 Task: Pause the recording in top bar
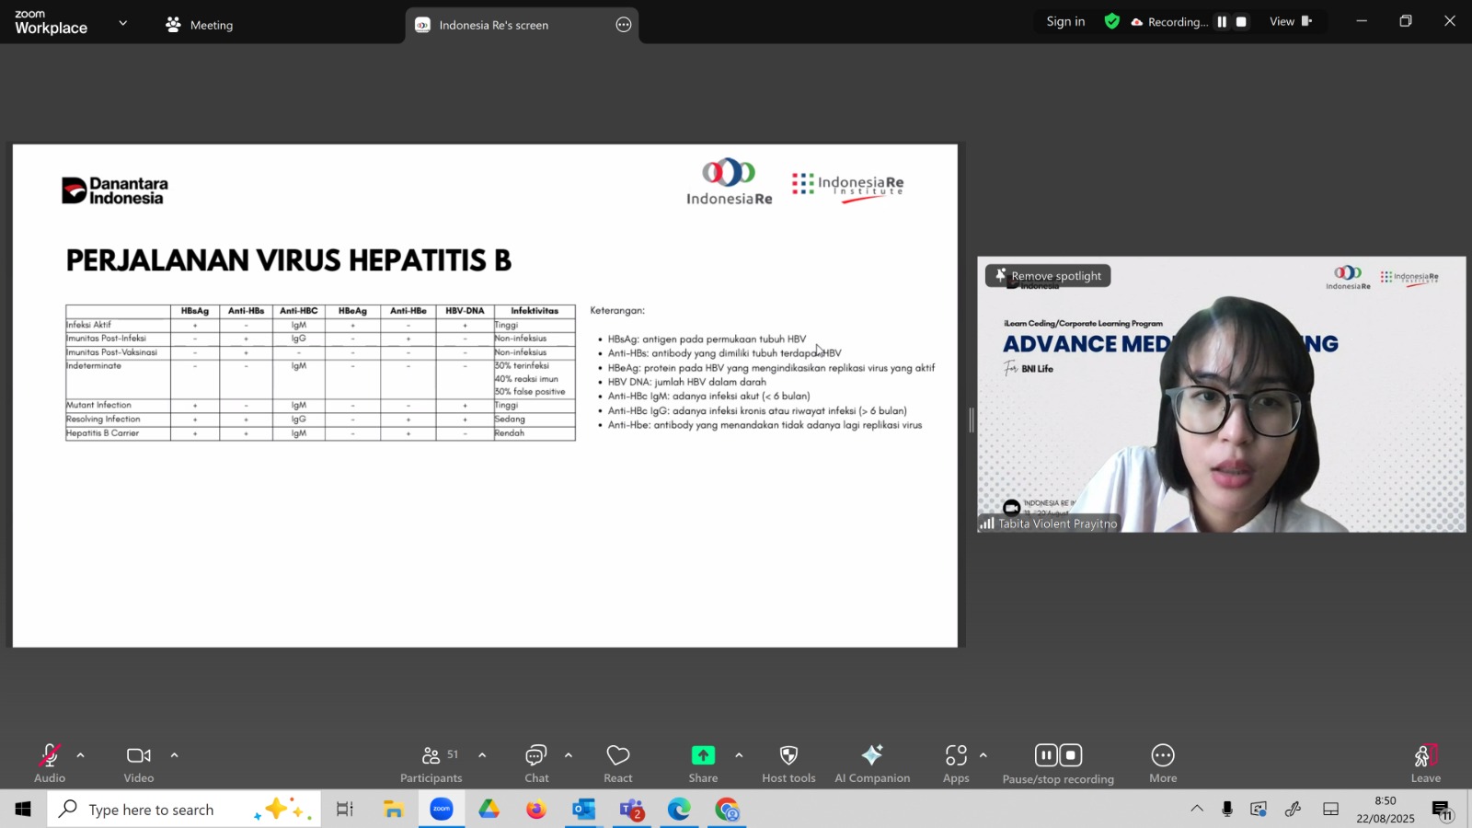coord(1222,22)
